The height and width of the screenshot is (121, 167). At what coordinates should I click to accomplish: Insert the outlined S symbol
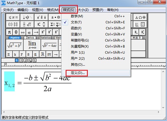pyautogui.click(x=29, y=54)
